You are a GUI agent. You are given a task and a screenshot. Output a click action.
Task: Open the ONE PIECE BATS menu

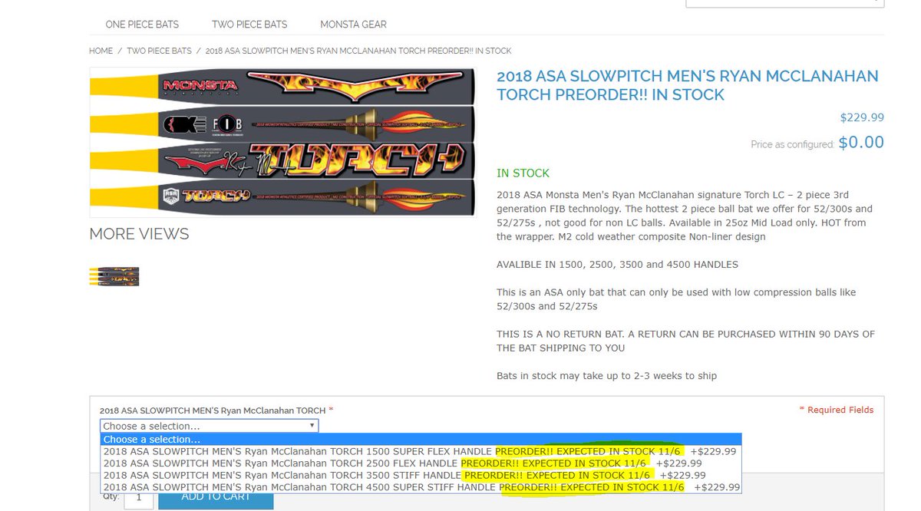(142, 25)
